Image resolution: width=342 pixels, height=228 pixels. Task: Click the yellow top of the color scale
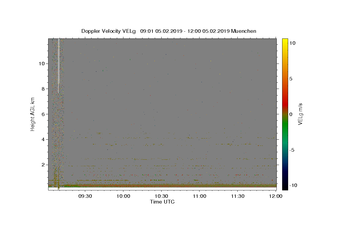click(285, 41)
